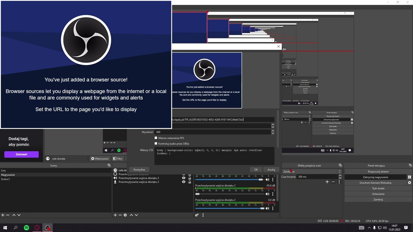Click the purple Gotowe! button

[21, 154]
